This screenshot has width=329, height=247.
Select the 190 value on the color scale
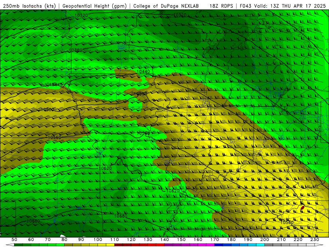click(x=248, y=240)
